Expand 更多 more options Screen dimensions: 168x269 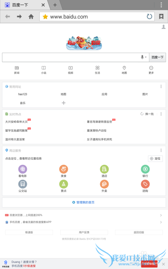tap(151, 70)
